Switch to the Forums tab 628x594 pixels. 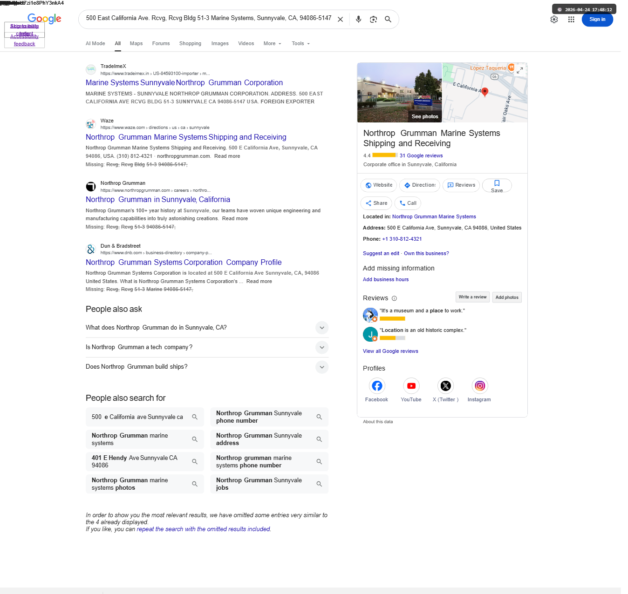tap(161, 44)
